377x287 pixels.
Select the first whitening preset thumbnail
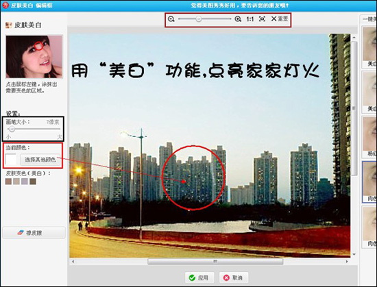point(369,47)
